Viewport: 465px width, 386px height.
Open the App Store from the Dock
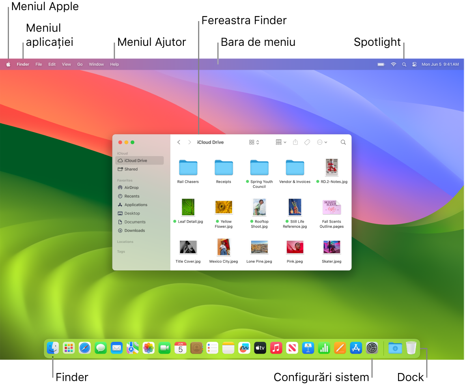pyautogui.click(x=356, y=348)
